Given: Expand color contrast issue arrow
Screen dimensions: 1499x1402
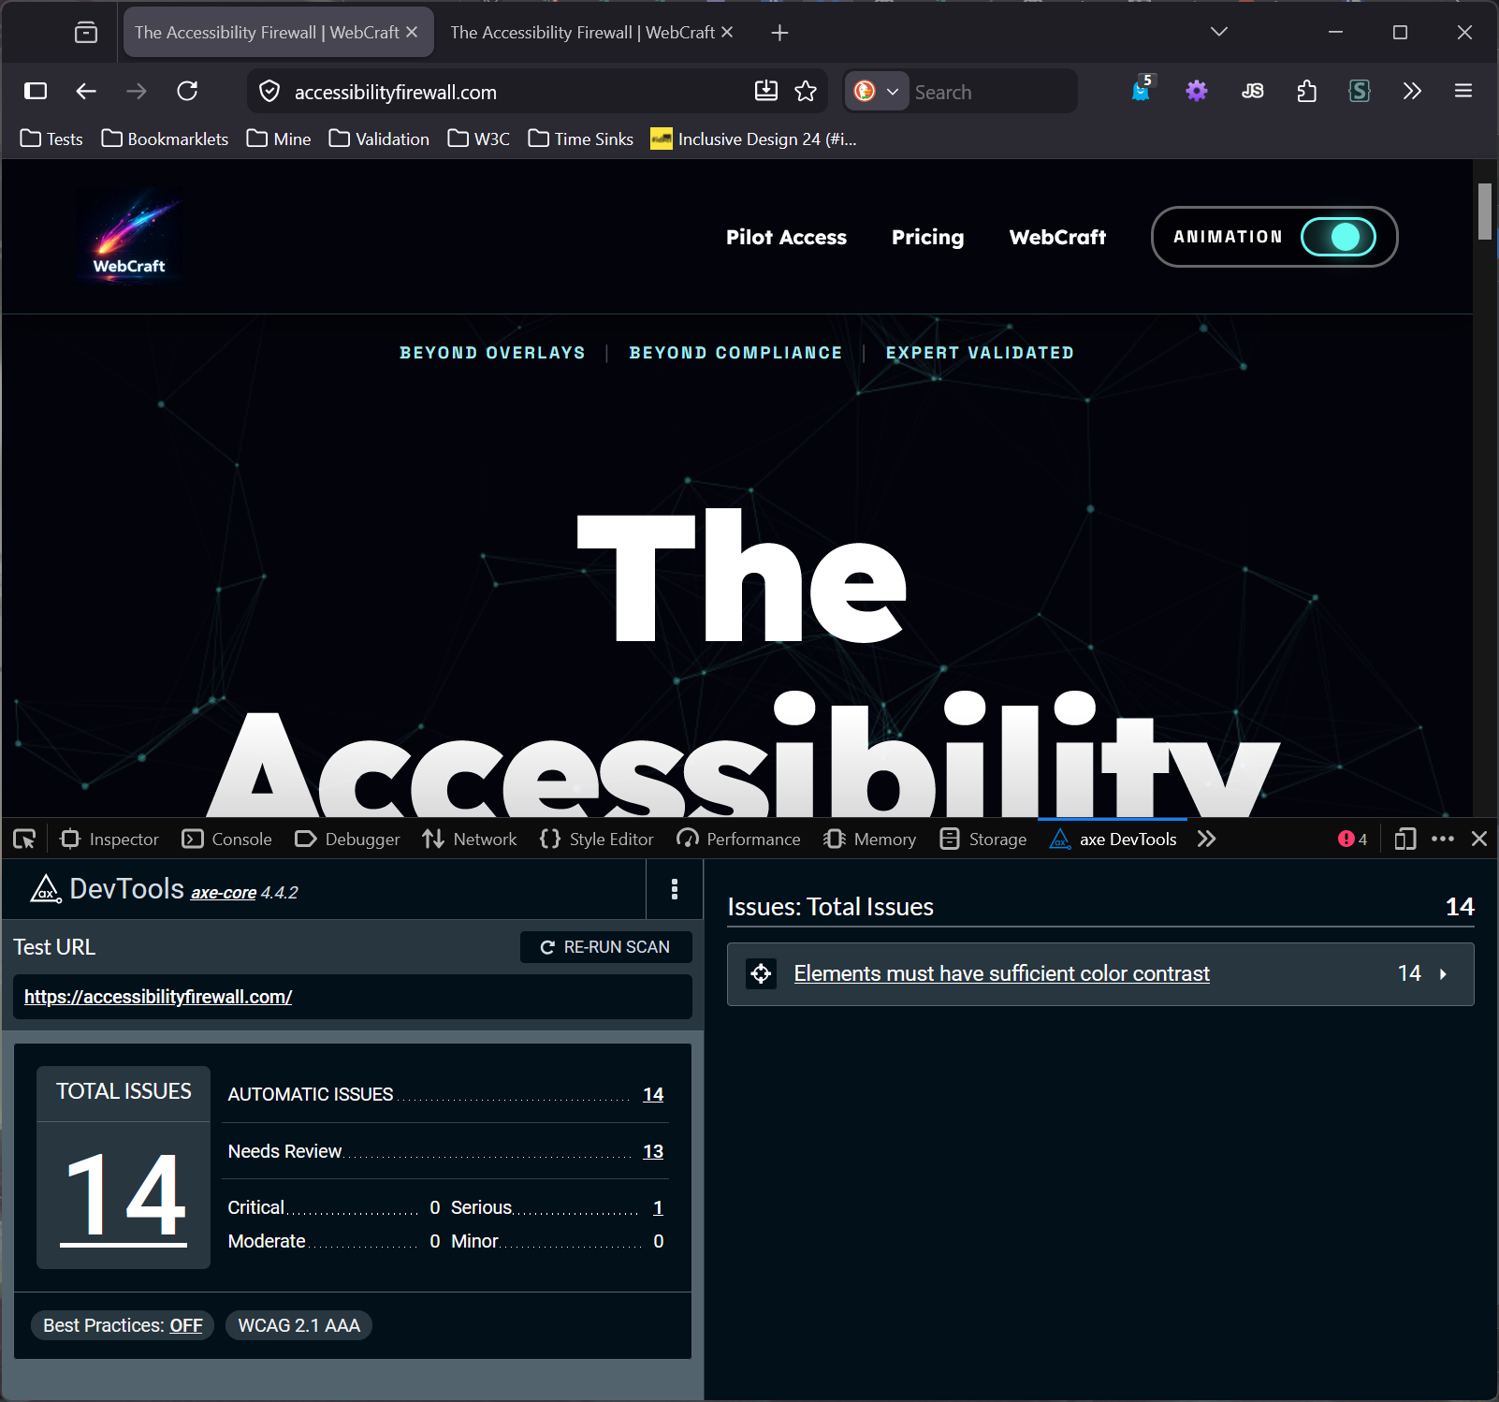Looking at the screenshot, I should click(1443, 974).
